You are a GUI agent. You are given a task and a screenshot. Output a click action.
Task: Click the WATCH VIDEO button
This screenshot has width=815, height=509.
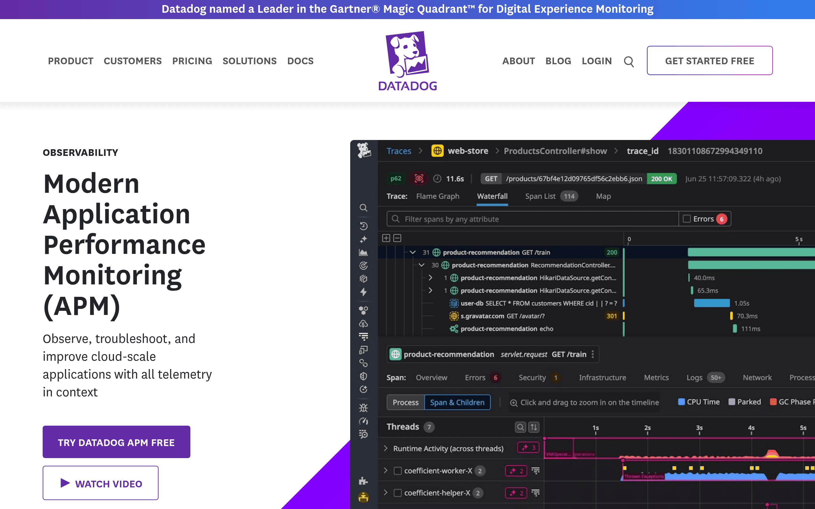(100, 483)
